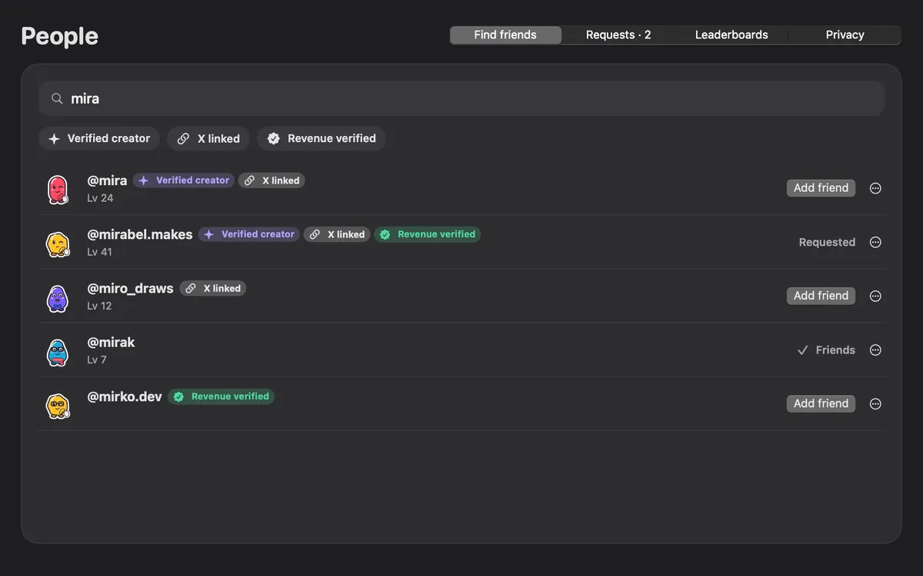Image resolution: width=923 pixels, height=576 pixels.
Task: Click @miro_draws purple avatar
Action: tap(58, 297)
